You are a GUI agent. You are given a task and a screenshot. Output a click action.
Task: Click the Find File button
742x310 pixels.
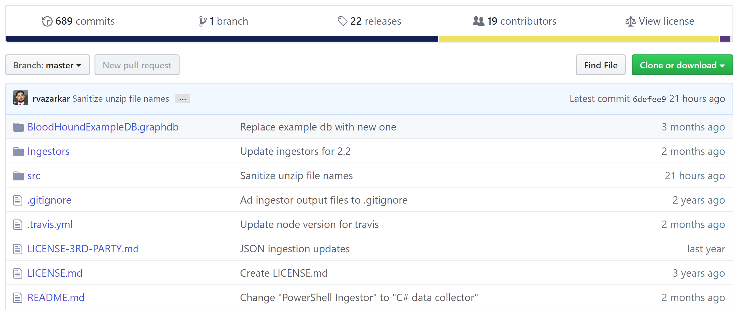tap(601, 65)
